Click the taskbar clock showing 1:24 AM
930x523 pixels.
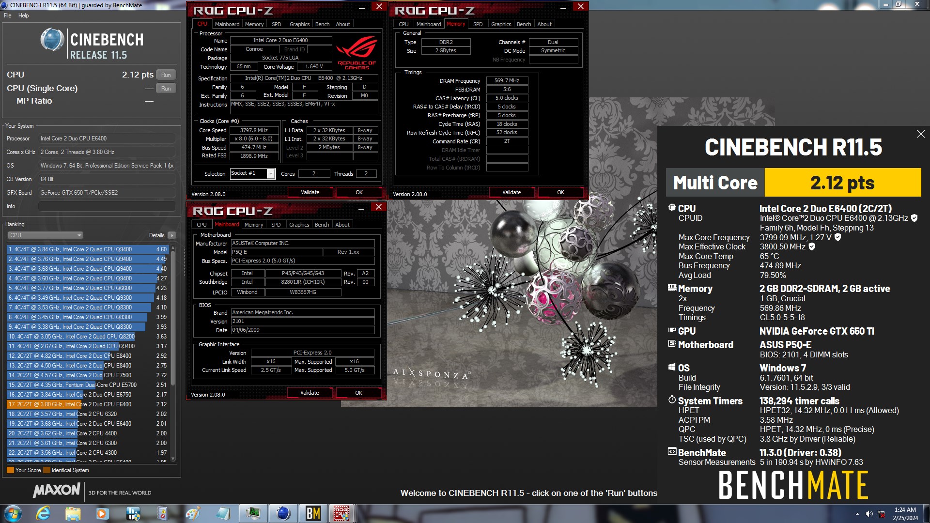[905, 514]
